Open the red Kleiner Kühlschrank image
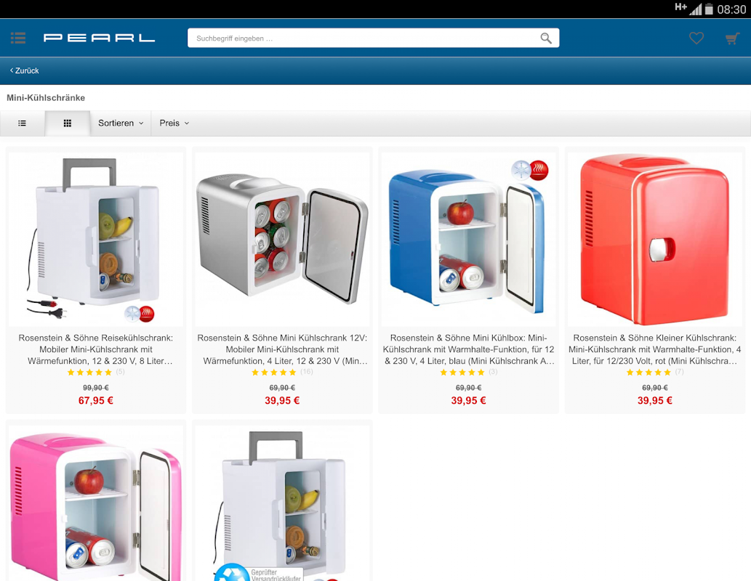 655,239
